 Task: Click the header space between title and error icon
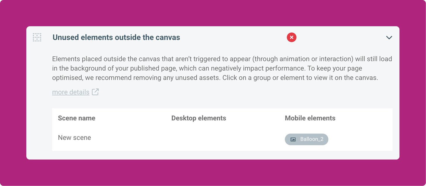[233, 37]
